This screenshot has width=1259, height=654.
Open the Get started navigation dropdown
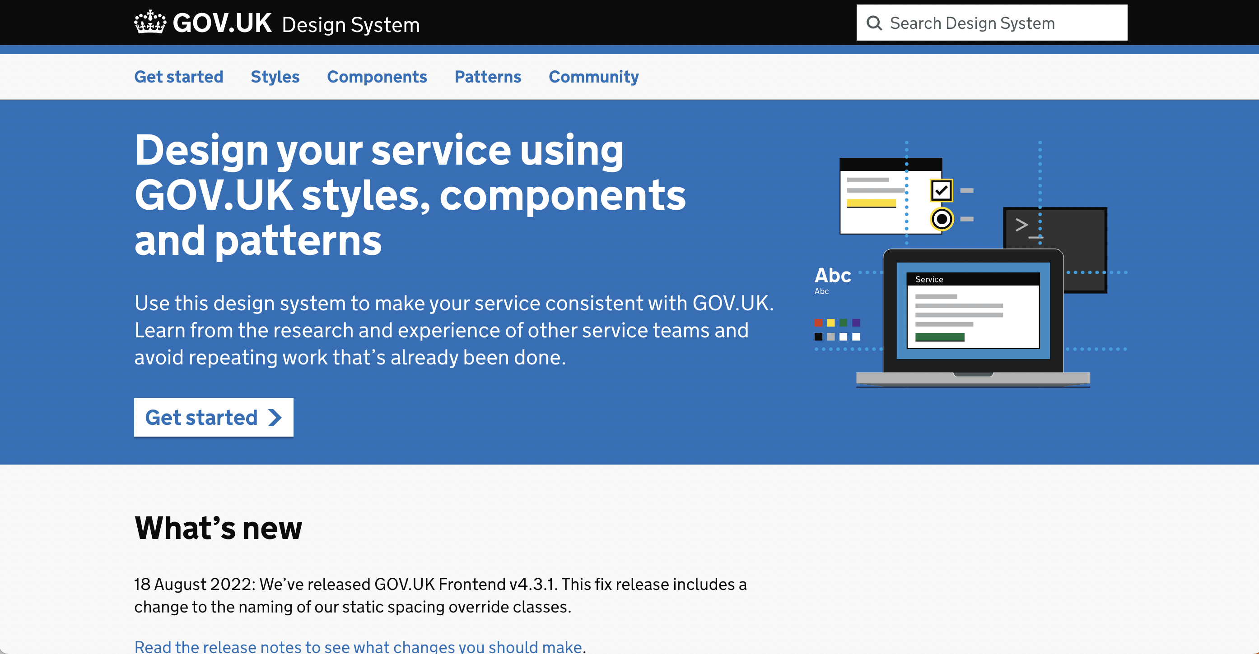pyautogui.click(x=178, y=77)
